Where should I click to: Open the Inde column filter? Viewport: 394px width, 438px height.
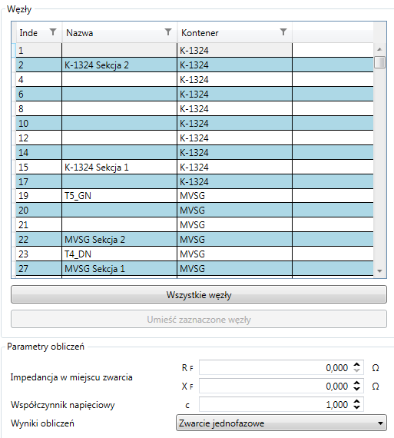(x=53, y=32)
